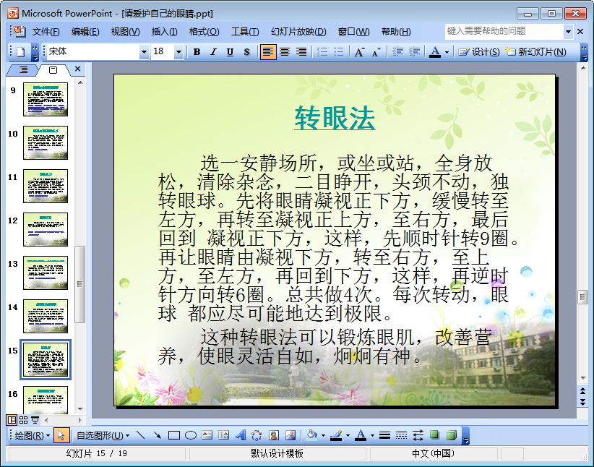This screenshot has width=594, height=467.
Task: Switch to Slide Sorter view icon
Action: (x=24, y=420)
